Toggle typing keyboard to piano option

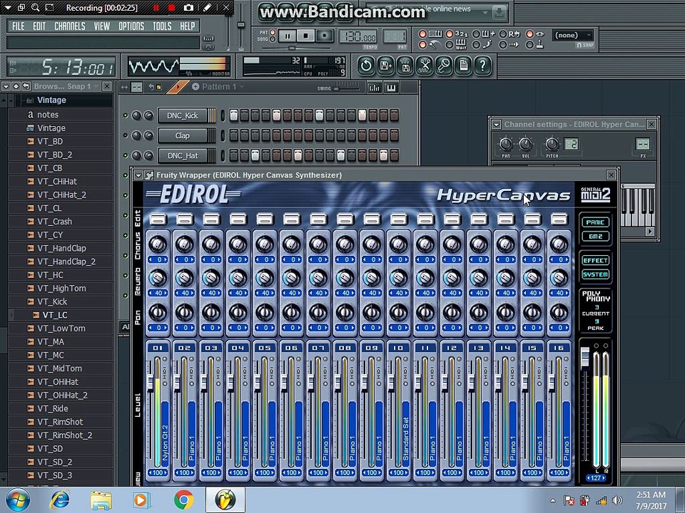point(423,34)
